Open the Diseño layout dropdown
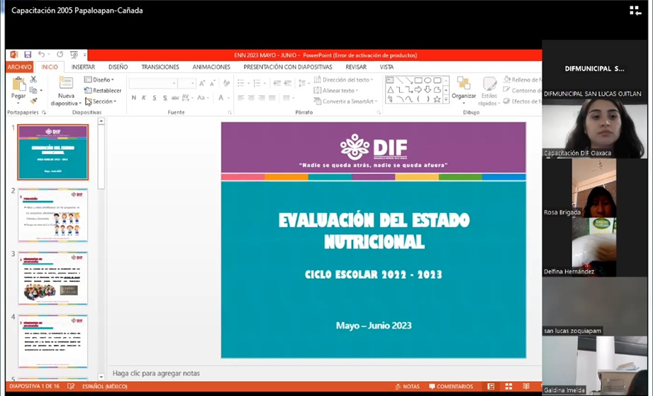 click(99, 79)
